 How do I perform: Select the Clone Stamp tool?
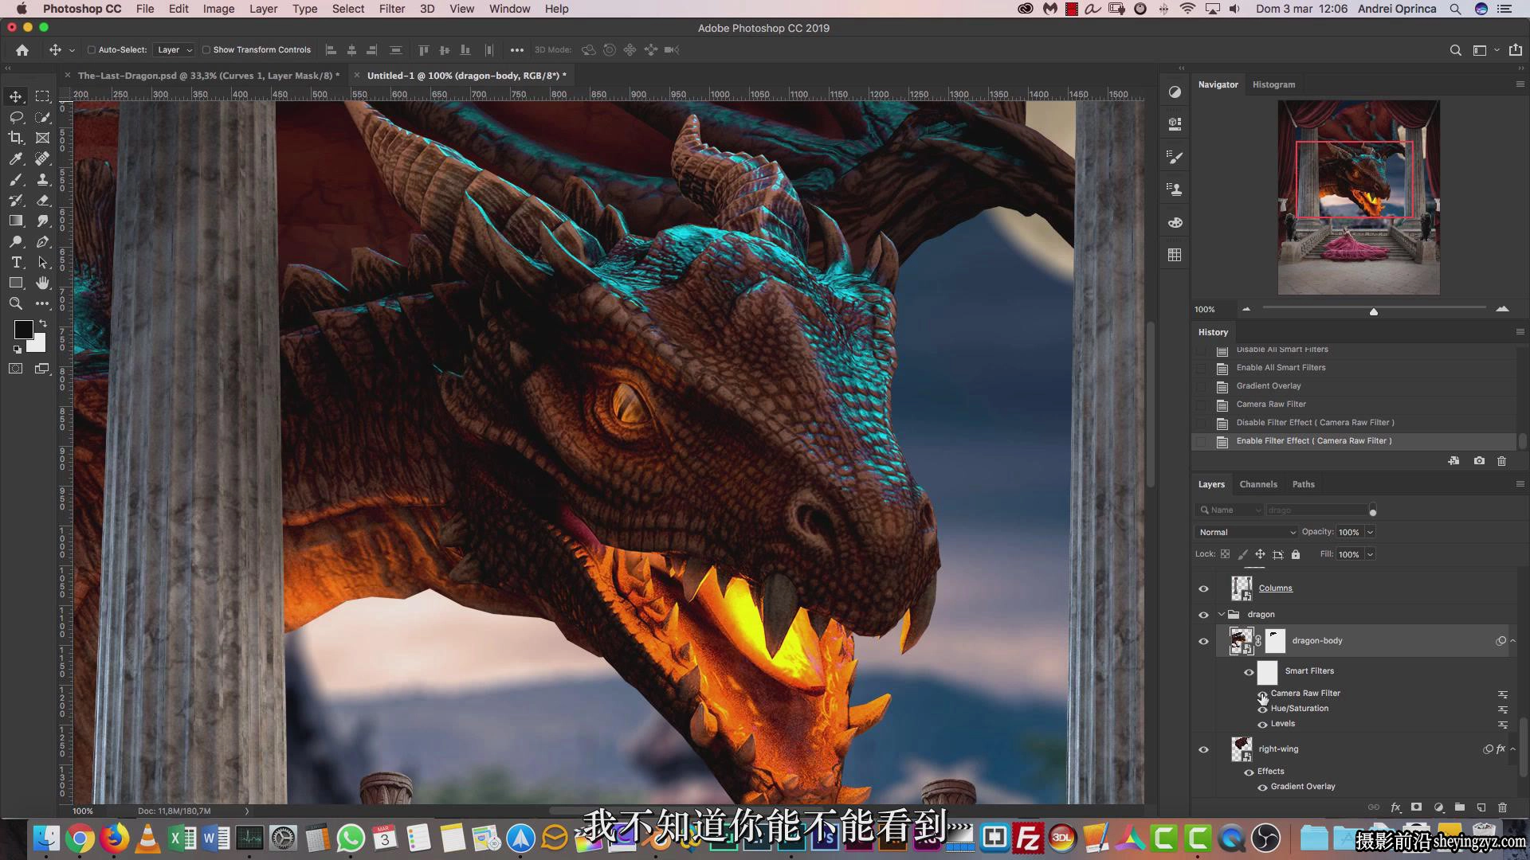pos(43,179)
